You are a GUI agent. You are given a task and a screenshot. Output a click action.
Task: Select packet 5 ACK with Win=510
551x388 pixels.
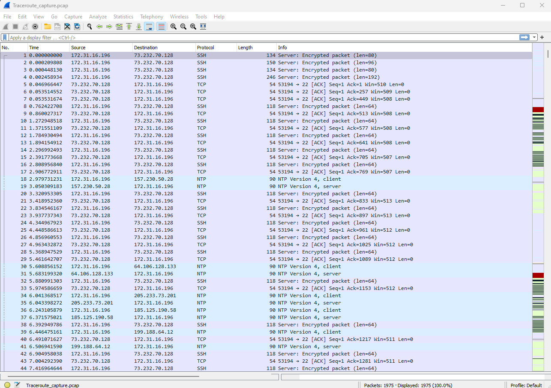266,84
